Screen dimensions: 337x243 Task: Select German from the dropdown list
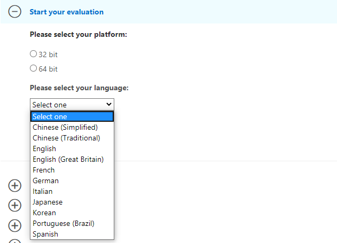click(45, 181)
